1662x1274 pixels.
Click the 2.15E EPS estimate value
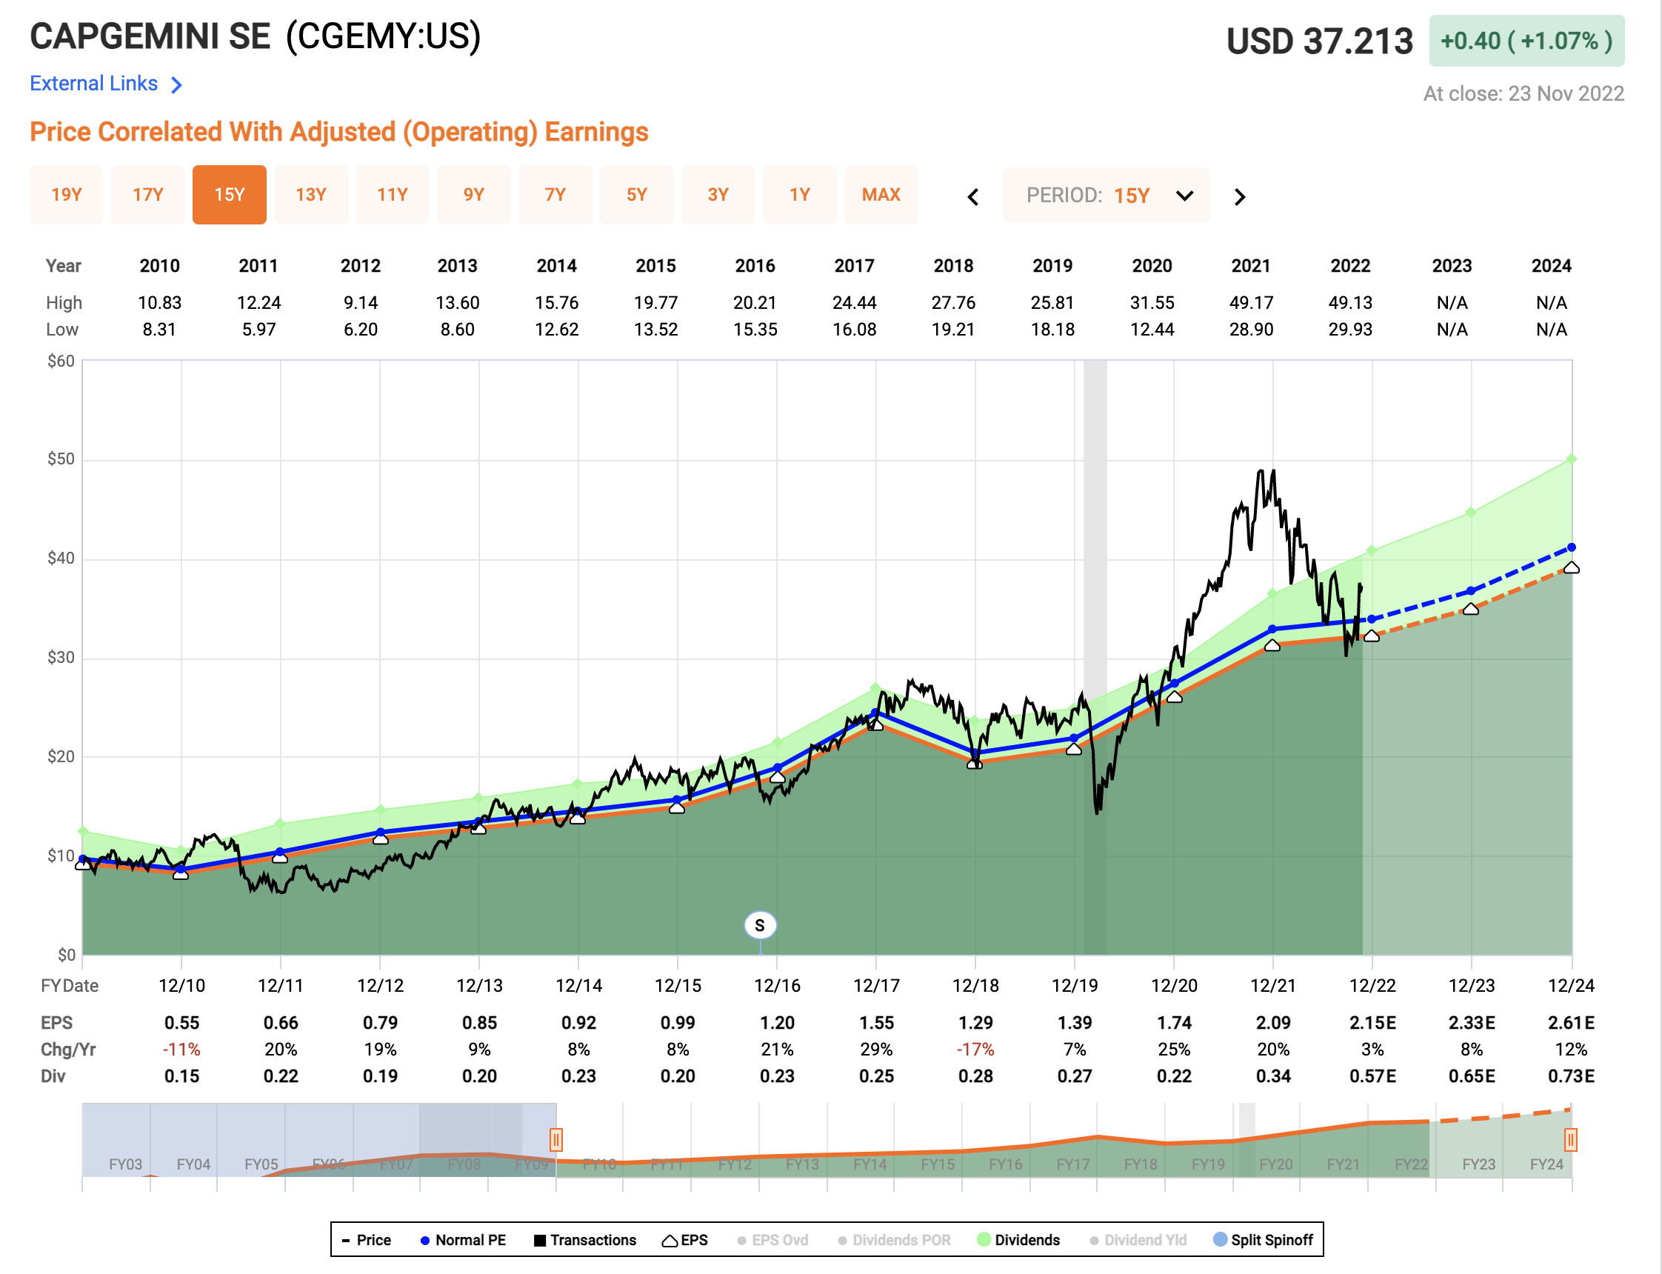tap(1372, 1023)
